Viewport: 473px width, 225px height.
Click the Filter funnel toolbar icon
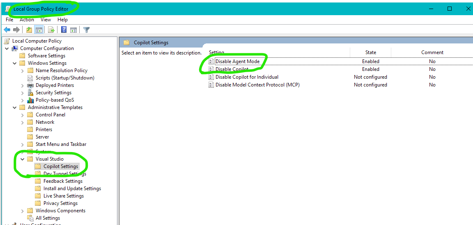(86, 30)
